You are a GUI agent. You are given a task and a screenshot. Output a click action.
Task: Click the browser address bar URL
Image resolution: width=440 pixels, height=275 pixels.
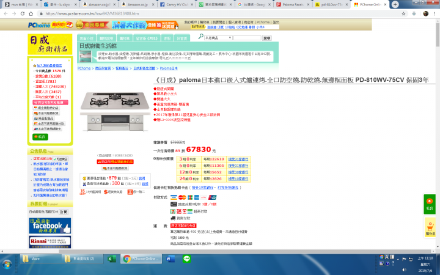point(92,13)
